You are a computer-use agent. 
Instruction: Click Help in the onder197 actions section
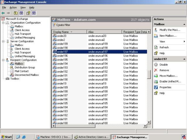162,93
